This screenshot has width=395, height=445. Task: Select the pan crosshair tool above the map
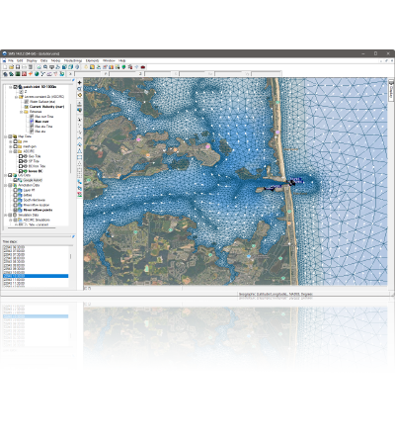79,83
